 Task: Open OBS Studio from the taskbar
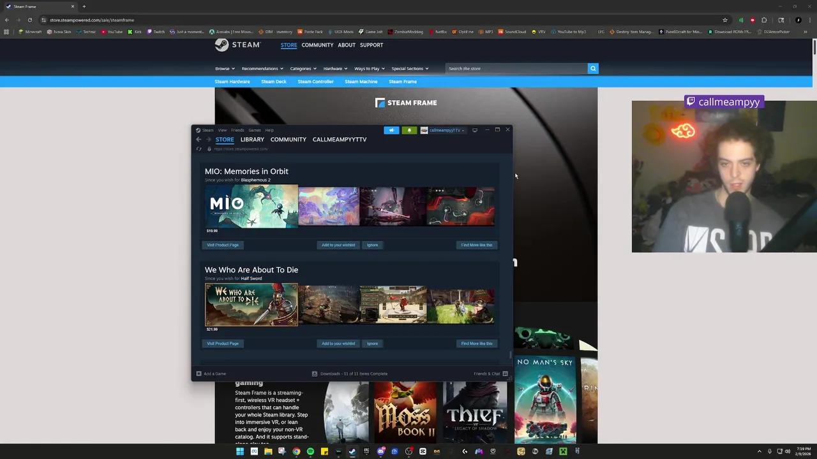click(x=408, y=451)
